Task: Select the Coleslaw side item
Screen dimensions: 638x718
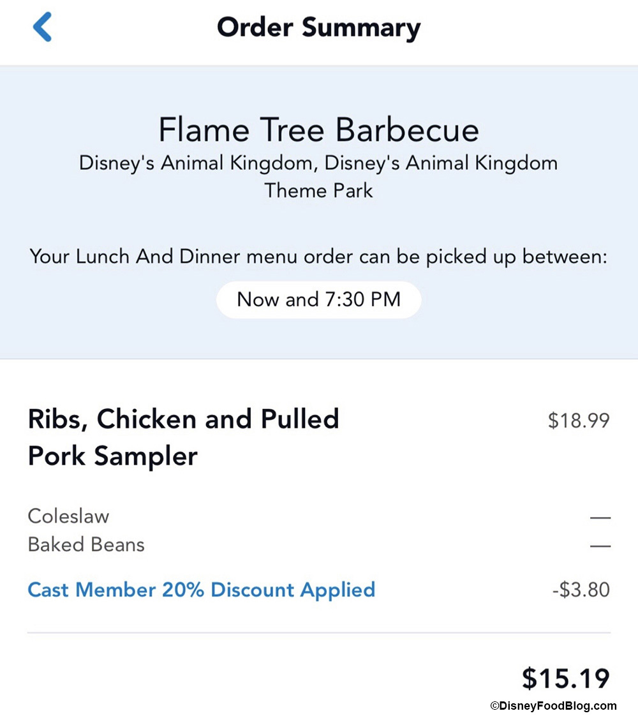Action: click(x=68, y=516)
